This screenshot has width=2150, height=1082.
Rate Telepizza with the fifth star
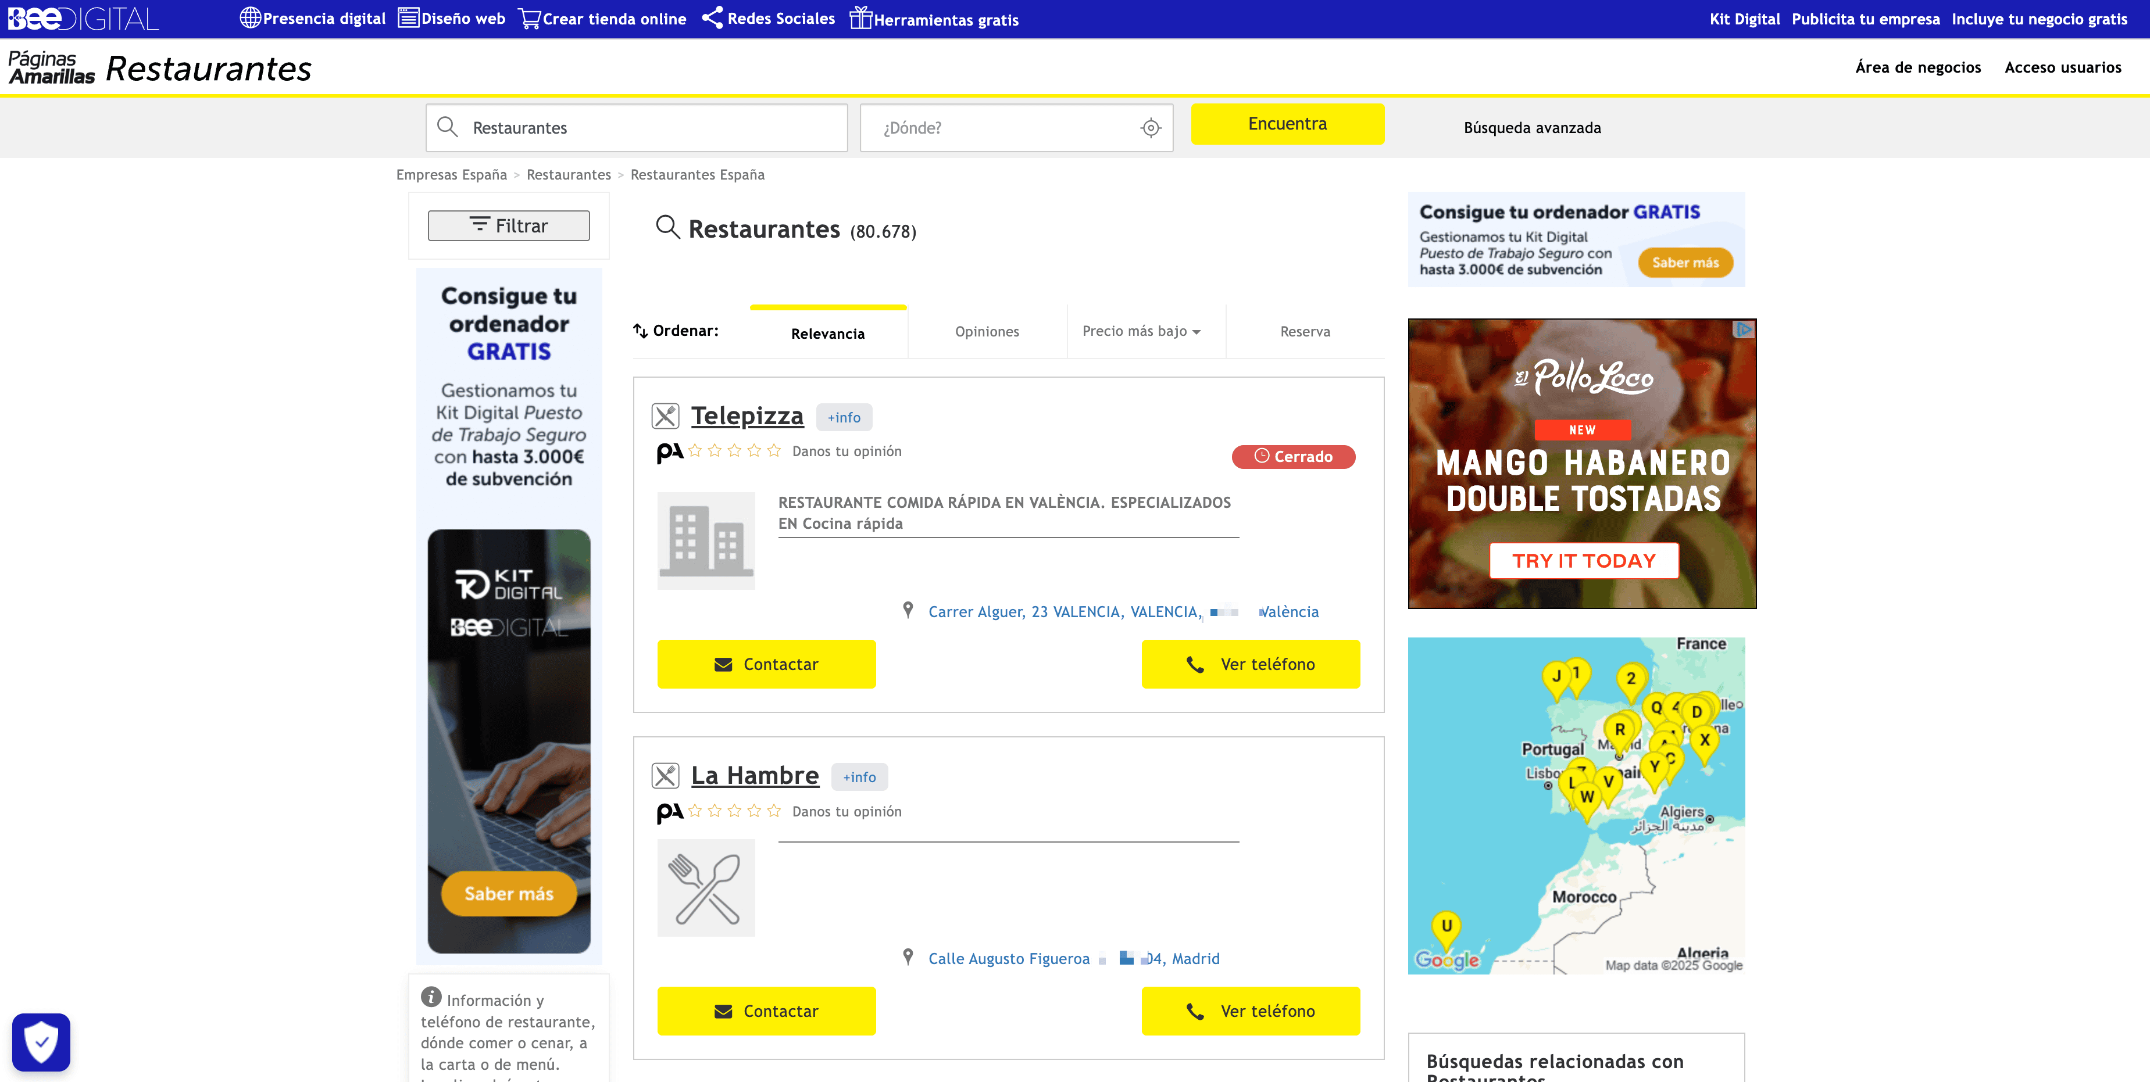click(774, 452)
